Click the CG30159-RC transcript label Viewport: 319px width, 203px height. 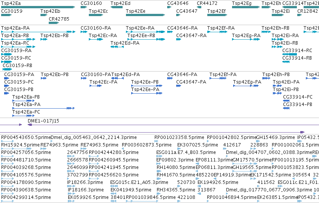click(x=16, y=58)
